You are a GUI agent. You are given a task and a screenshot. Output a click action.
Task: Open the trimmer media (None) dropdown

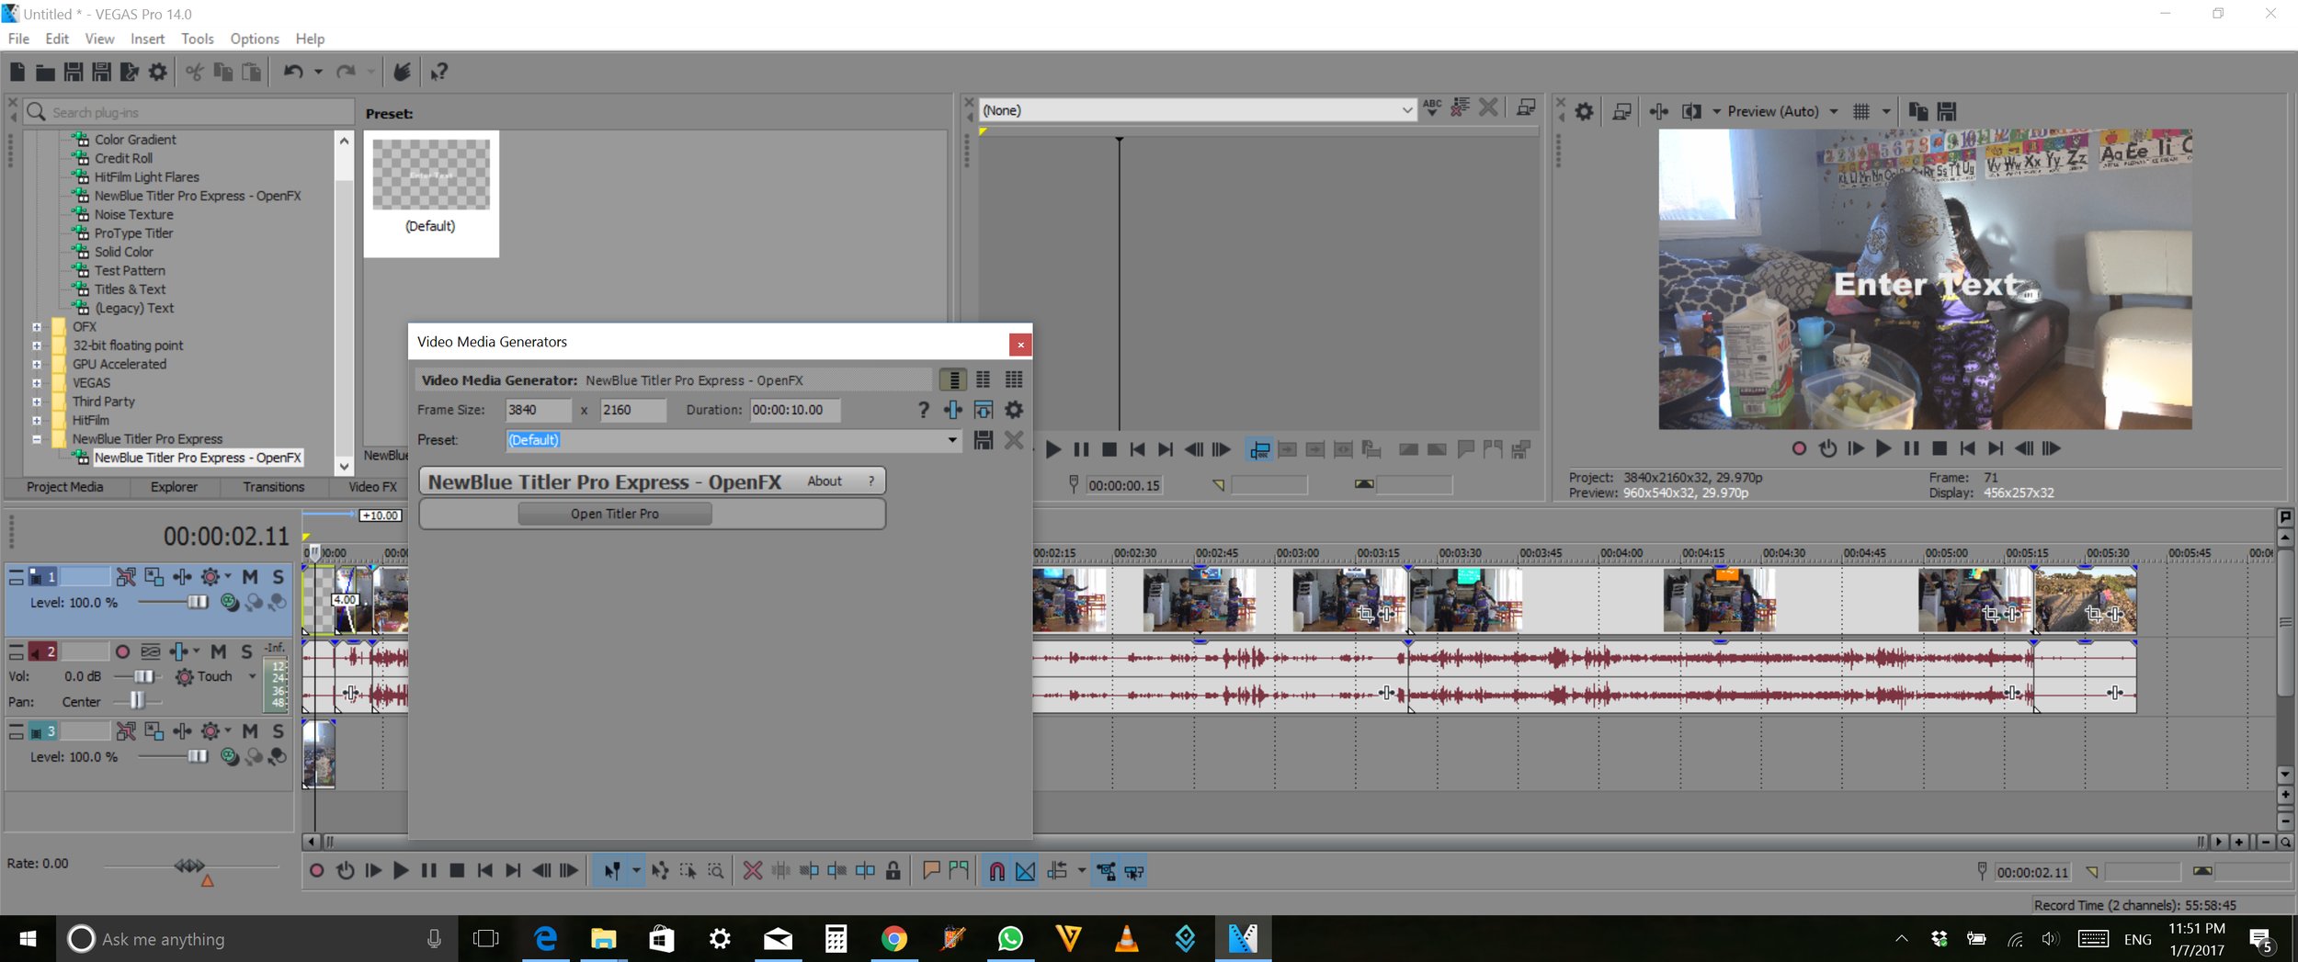[x=1407, y=110]
